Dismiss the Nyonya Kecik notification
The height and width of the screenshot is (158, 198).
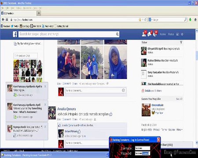pyautogui.click(x=45, y=127)
